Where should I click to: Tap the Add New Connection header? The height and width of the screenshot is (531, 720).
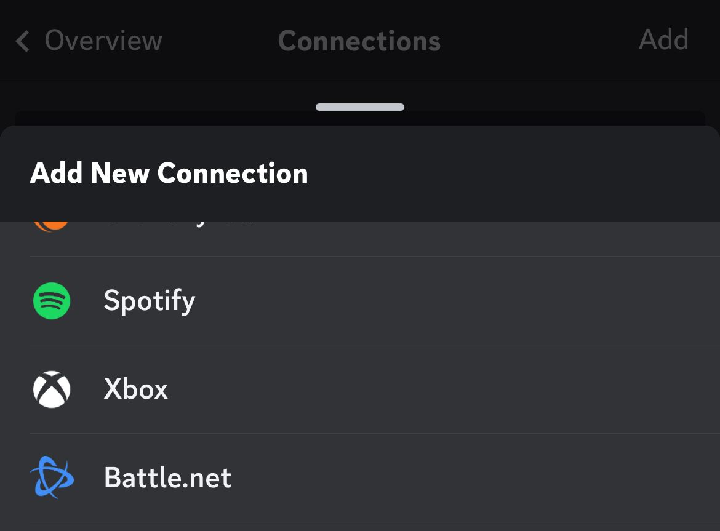click(169, 173)
